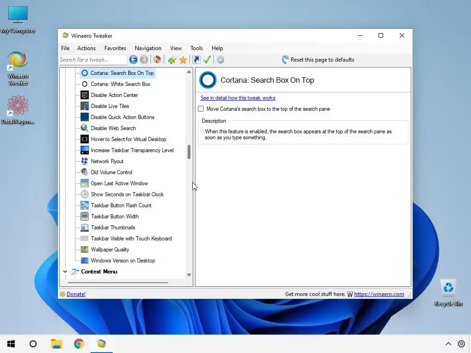Add this tweak to favorites icon

pyautogui.click(x=172, y=60)
